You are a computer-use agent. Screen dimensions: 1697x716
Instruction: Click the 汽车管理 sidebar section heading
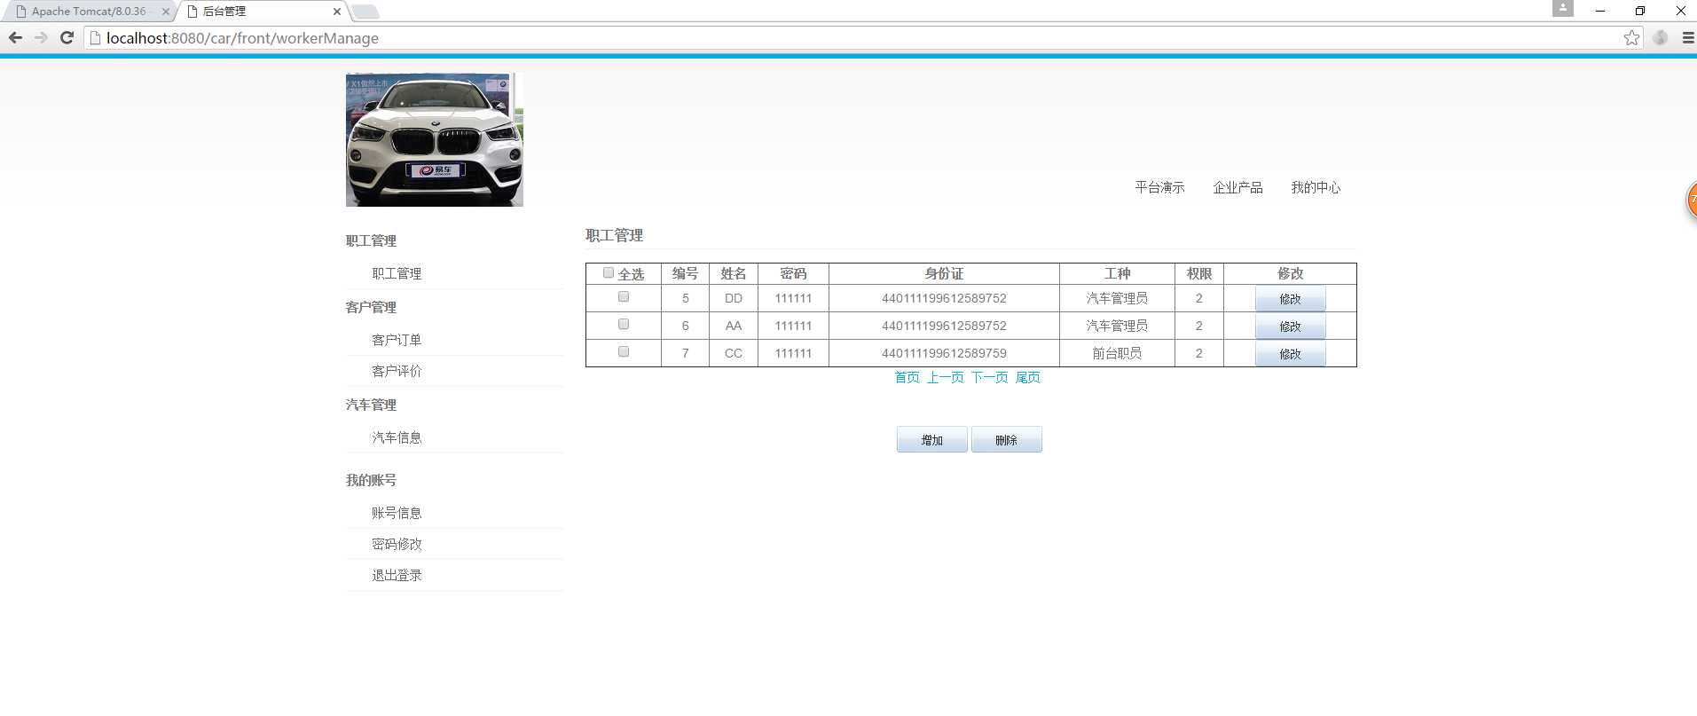tap(371, 405)
